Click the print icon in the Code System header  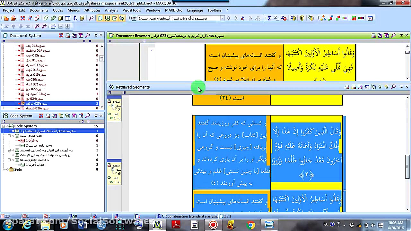pos(48,116)
